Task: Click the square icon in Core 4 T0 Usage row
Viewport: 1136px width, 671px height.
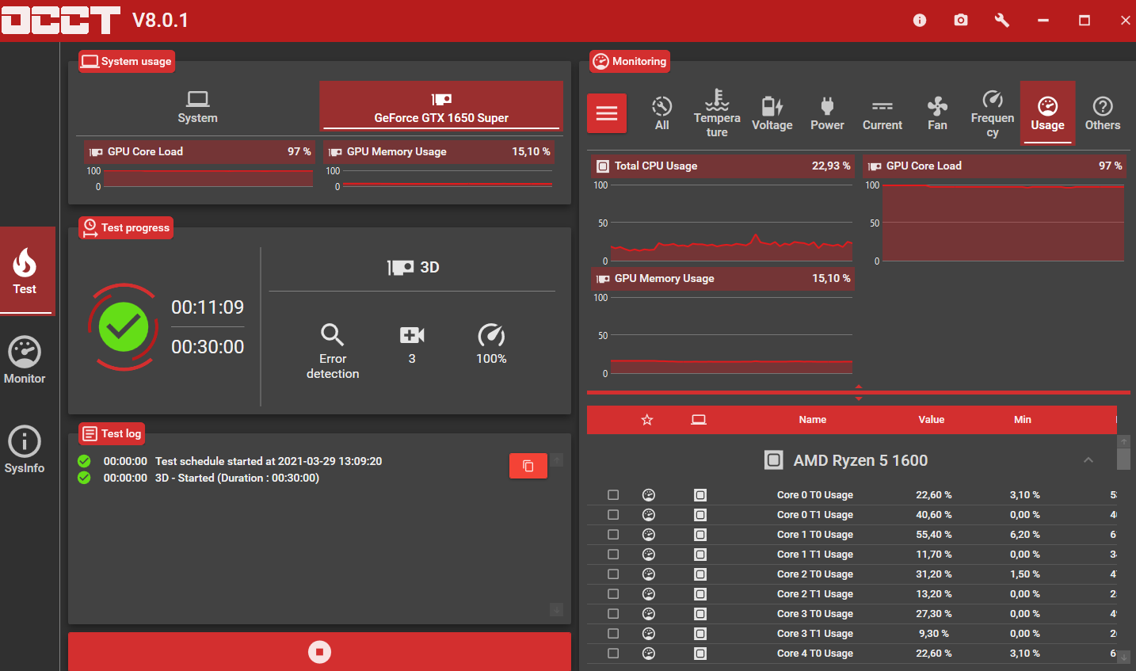Action: tap(700, 654)
